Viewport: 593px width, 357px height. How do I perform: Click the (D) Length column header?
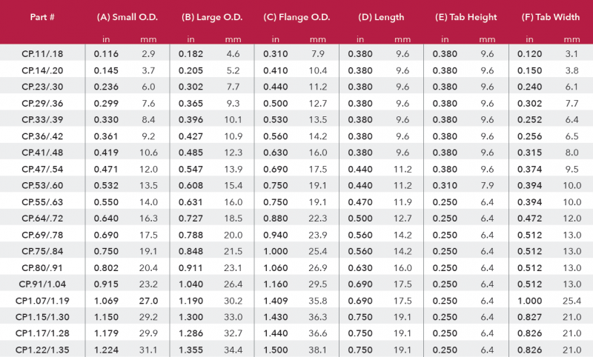click(381, 17)
